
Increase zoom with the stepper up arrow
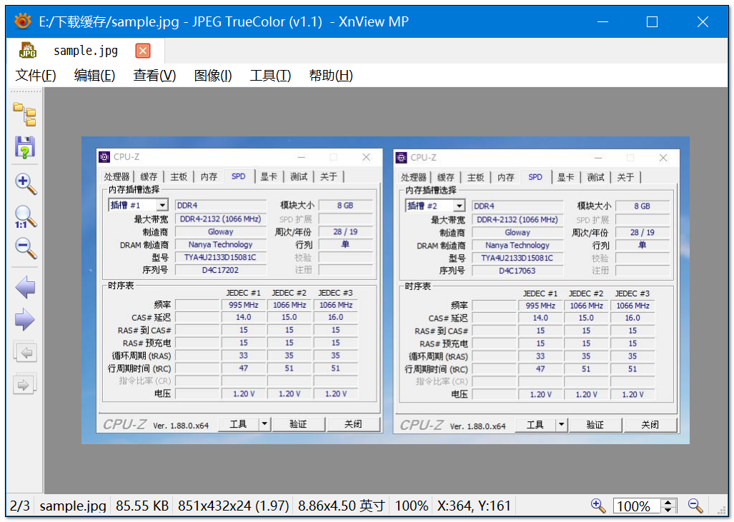click(x=668, y=502)
